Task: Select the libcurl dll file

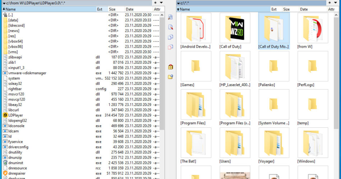Action: click(81, 110)
